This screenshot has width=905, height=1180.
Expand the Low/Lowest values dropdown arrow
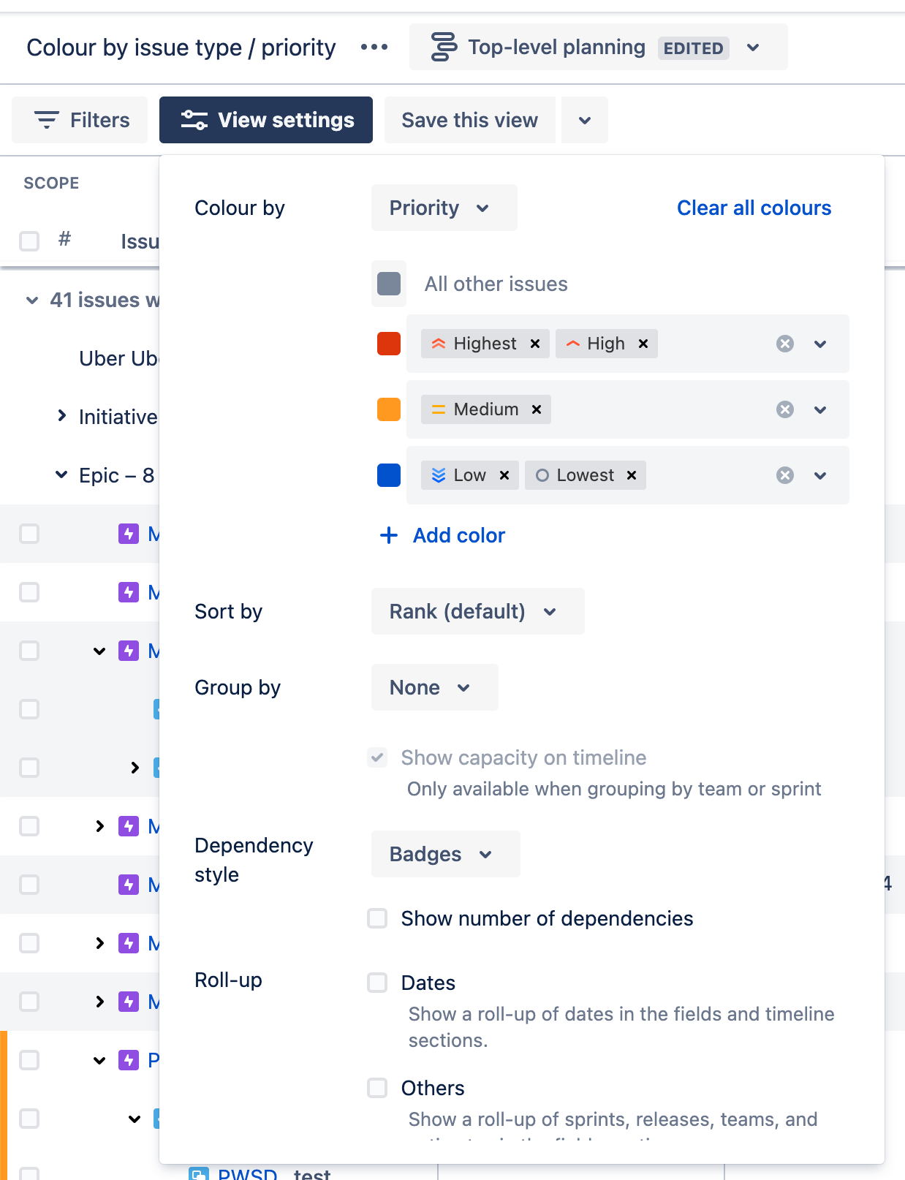tap(820, 475)
